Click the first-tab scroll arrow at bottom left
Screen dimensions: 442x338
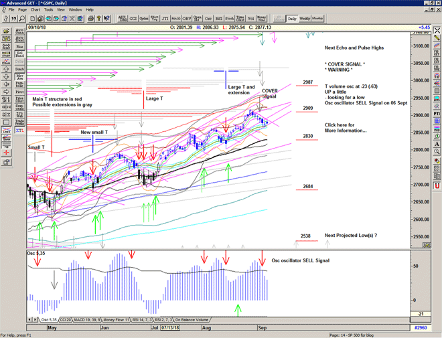click(x=29, y=320)
